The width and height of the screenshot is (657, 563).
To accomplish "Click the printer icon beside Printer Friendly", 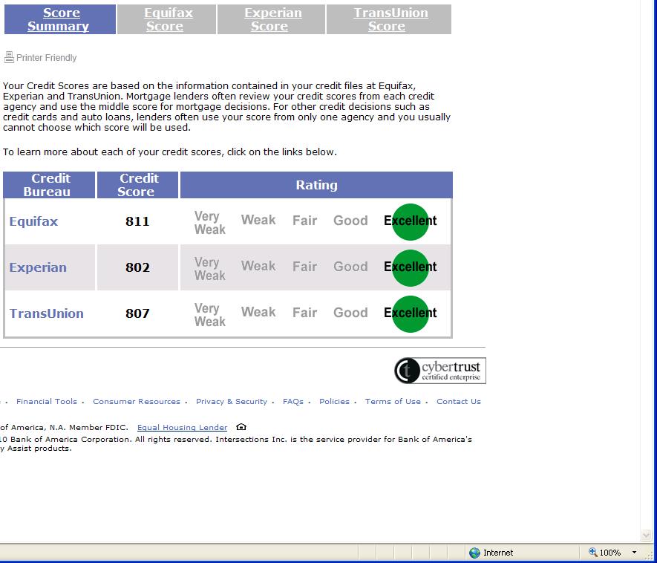I will point(9,57).
